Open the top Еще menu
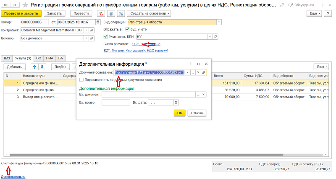The image size is (336, 179). (314, 13)
